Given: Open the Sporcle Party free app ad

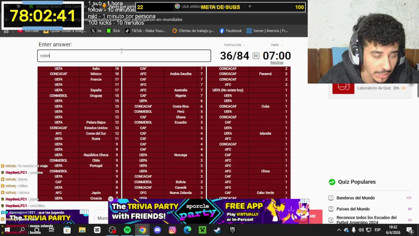Looking at the screenshot, I should [x=209, y=211].
